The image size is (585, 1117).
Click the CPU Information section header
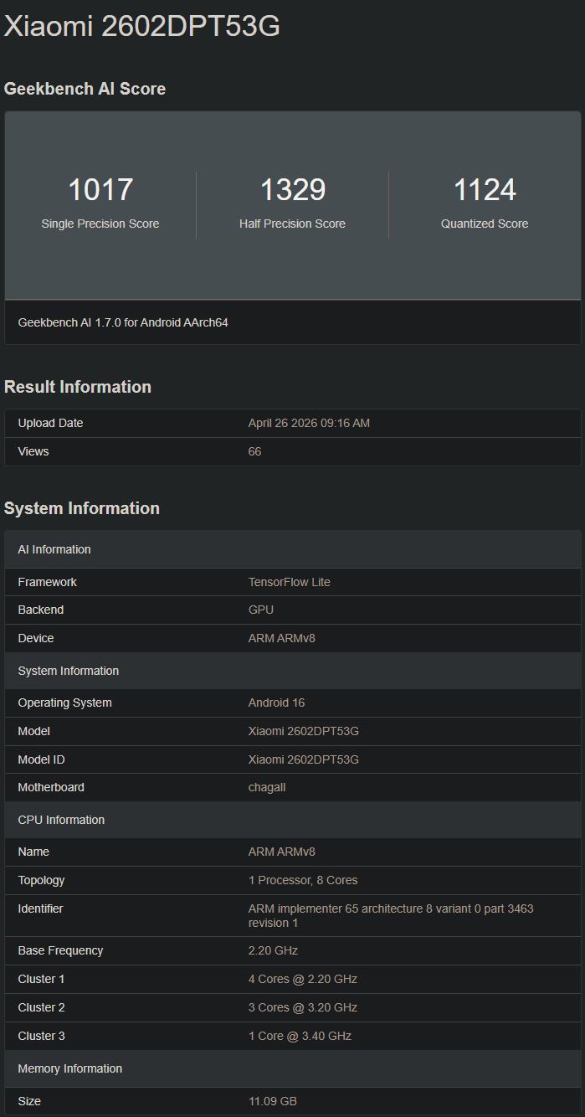(61, 820)
